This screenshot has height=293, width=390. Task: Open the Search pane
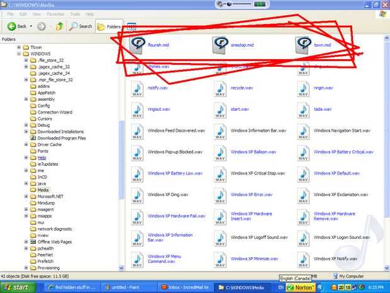[x=81, y=26]
